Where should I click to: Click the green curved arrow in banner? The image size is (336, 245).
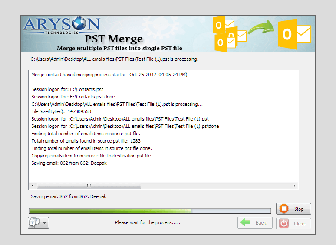(261, 27)
